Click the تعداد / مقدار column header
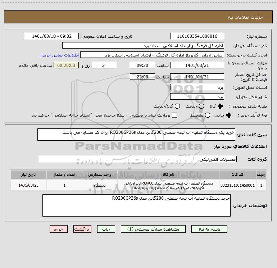This screenshot has height=268, width=277. (64, 175)
